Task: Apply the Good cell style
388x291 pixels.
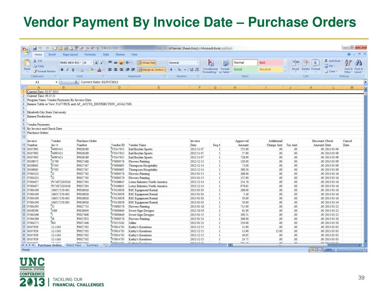Action: pos(245,69)
